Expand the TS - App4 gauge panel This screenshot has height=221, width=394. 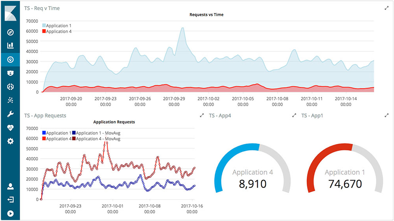click(294, 115)
